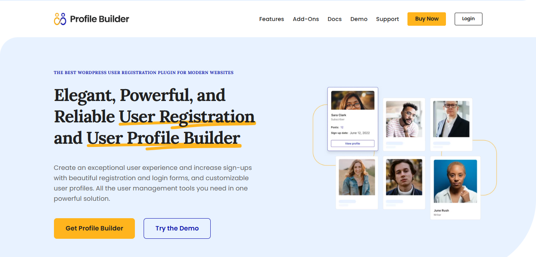Click the "June 12, 2022" sign-up date
The image size is (536, 257).
pos(359,133)
